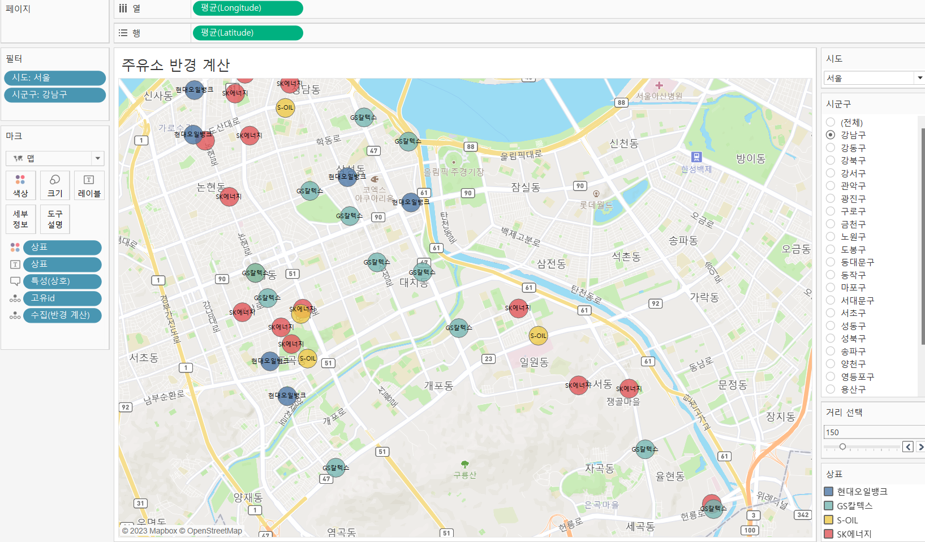This screenshot has width=925, height=542.
Task: Open the mark type 맵 dropdown
Action: point(97,158)
